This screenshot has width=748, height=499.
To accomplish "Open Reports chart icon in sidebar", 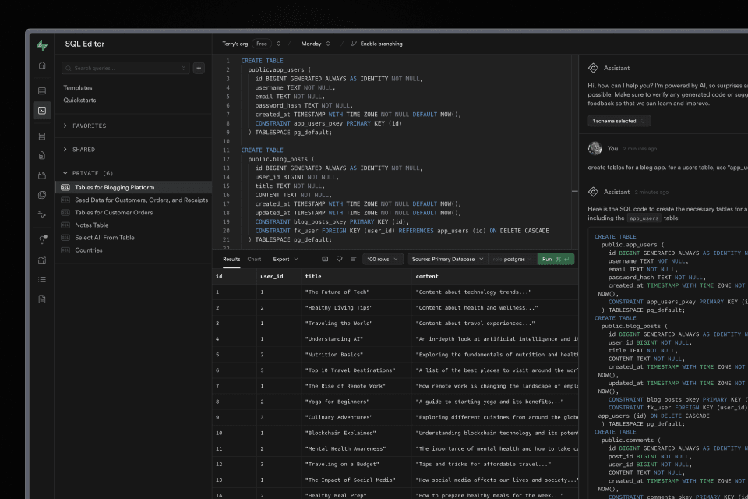I will 42,260.
